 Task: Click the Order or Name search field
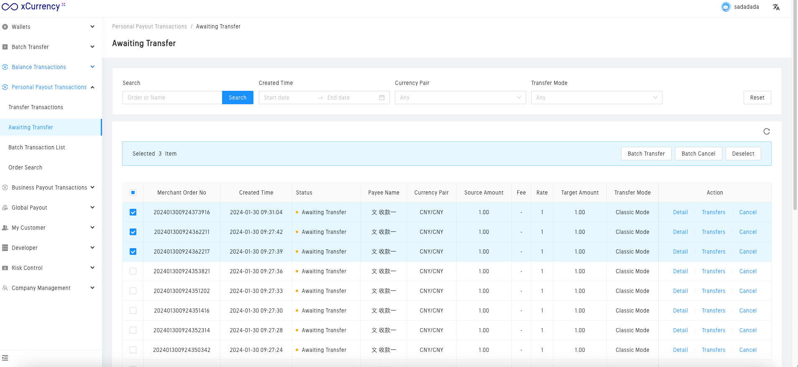click(172, 98)
